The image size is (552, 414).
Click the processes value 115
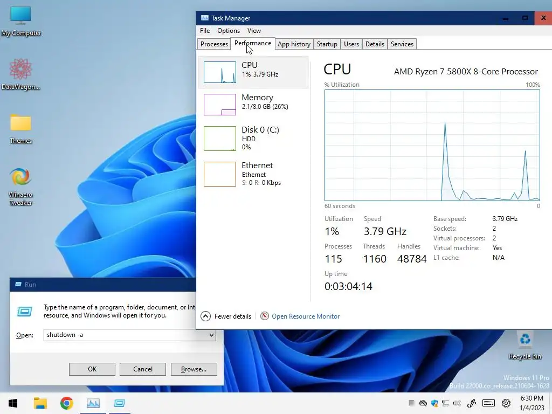333,259
